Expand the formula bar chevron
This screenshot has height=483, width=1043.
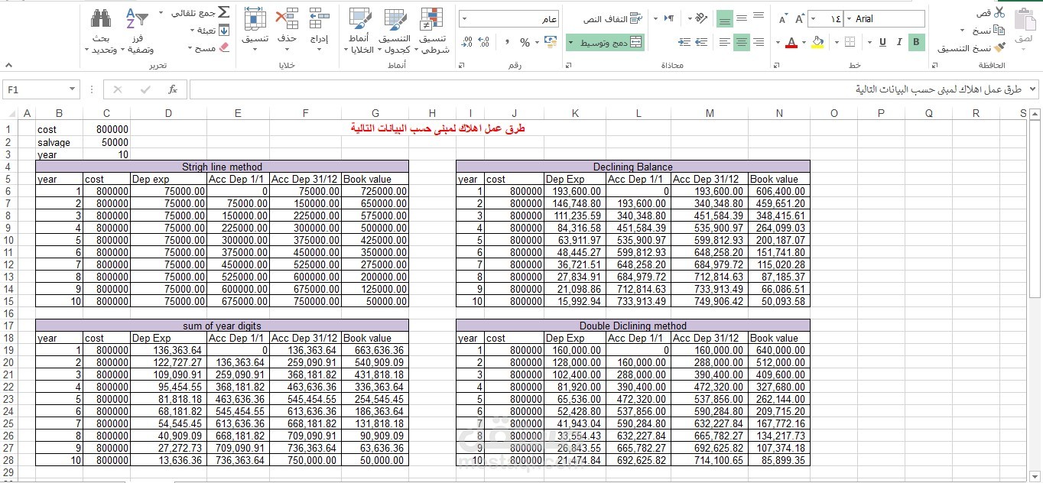(1033, 89)
